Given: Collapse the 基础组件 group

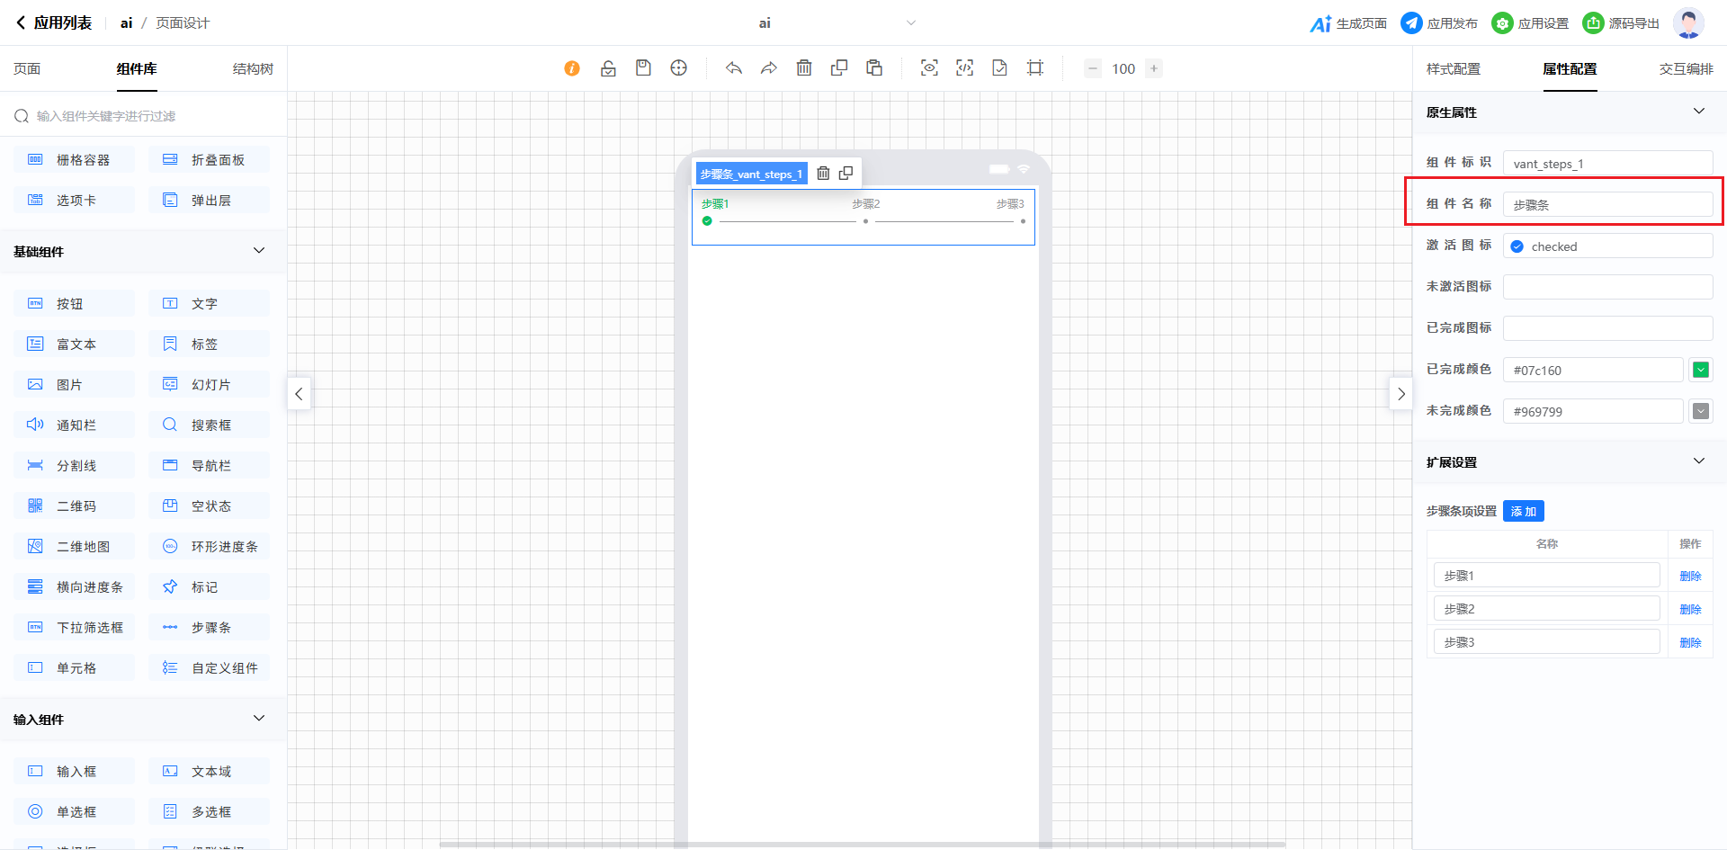Looking at the screenshot, I should pyautogui.click(x=259, y=251).
